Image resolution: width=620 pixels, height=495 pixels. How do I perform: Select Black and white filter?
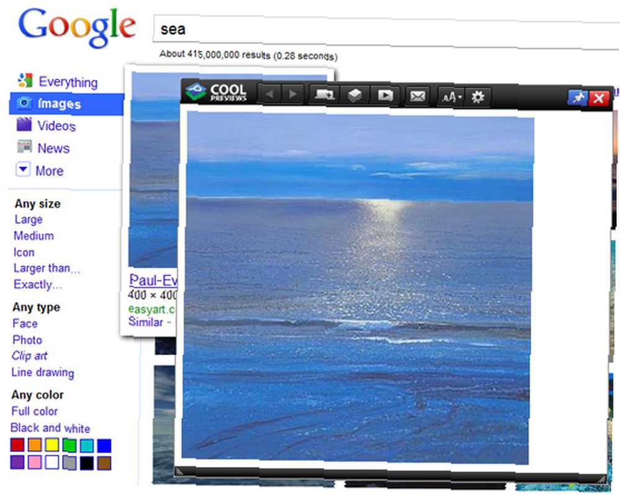[50, 428]
